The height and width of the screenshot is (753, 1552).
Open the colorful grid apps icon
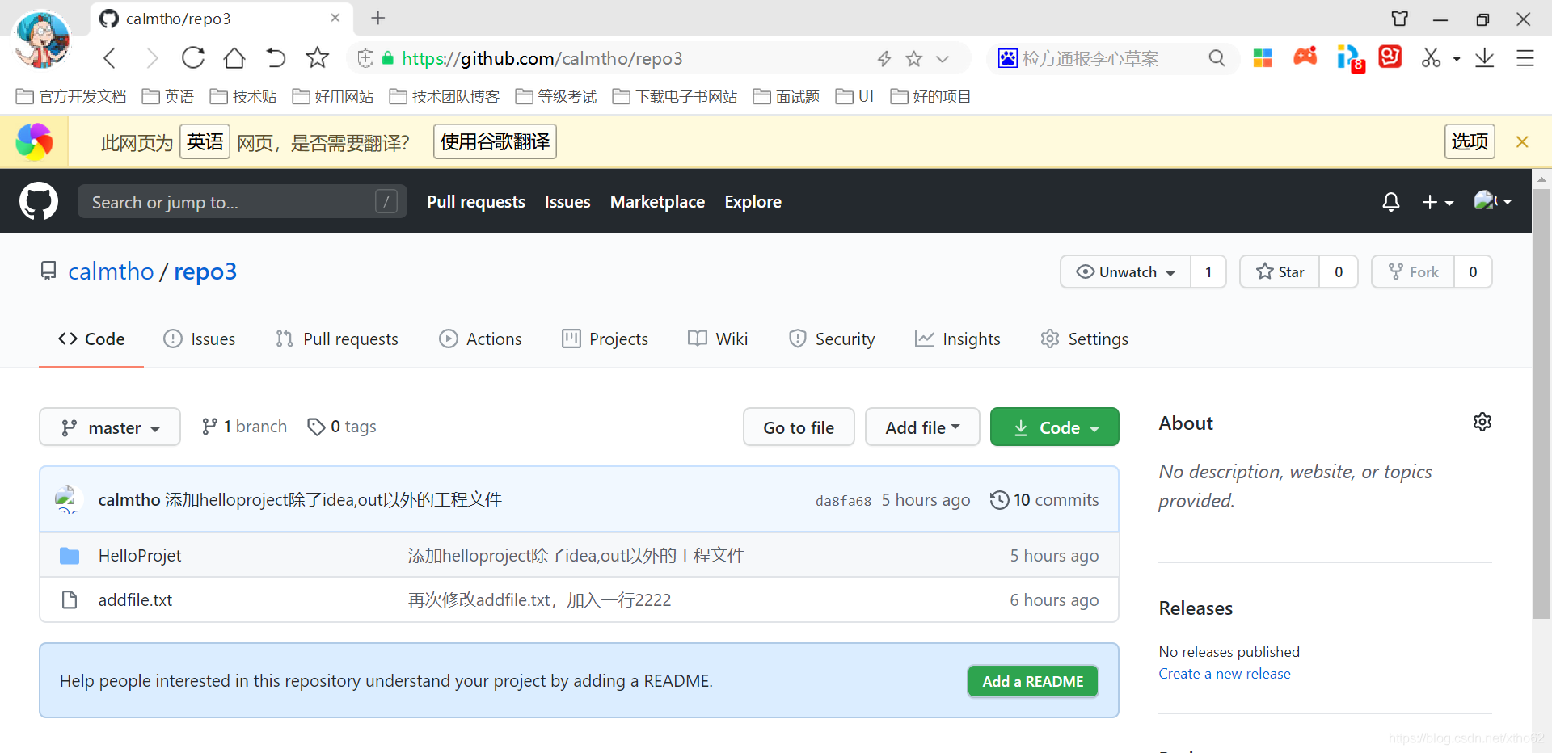[x=1263, y=58]
